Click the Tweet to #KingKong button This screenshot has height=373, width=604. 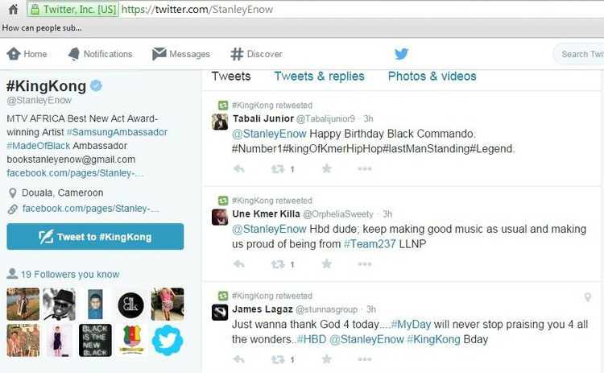click(x=95, y=237)
